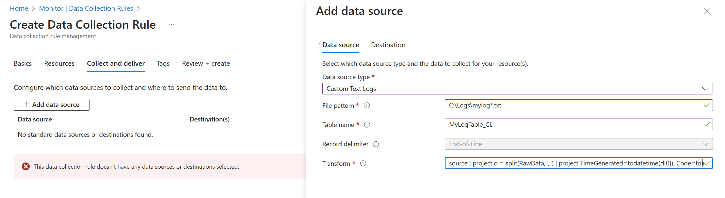Click the Transform info icon
The width and height of the screenshot is (725, 198).
point(363,163)
